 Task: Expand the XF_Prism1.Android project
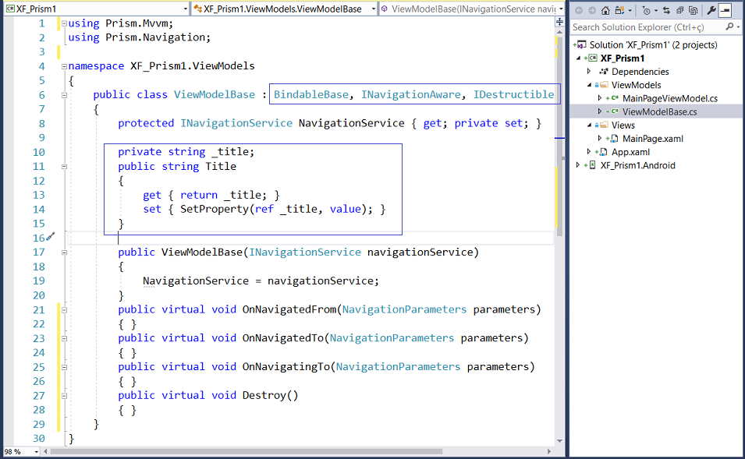pos(578,165)
